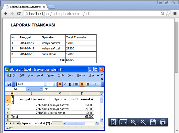Align cell text left in Excel

click(x=77, y=84)
